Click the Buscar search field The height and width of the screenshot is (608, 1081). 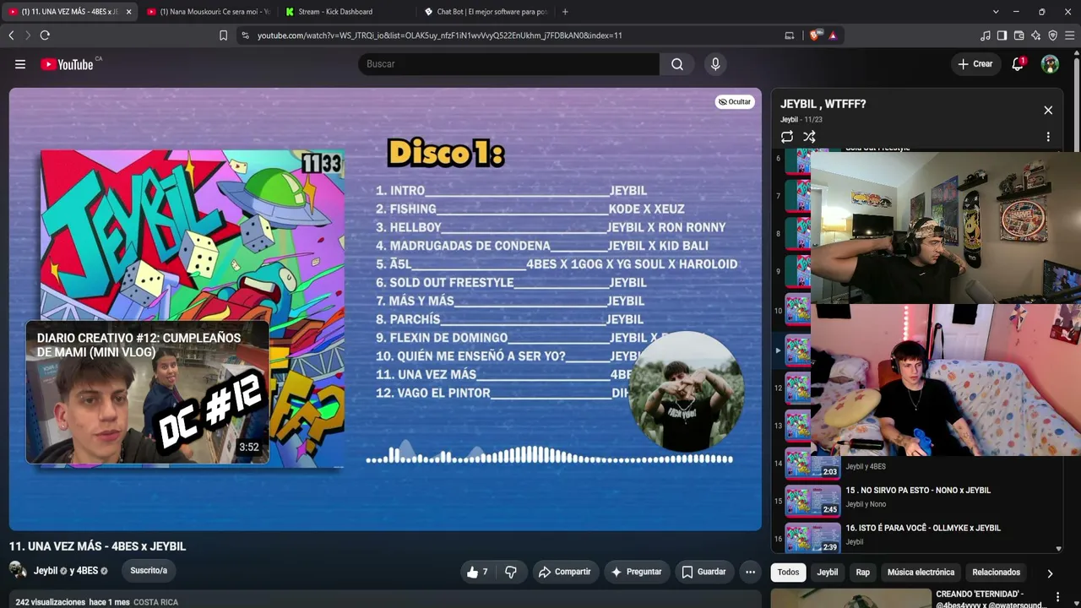(x=509, y=64)
